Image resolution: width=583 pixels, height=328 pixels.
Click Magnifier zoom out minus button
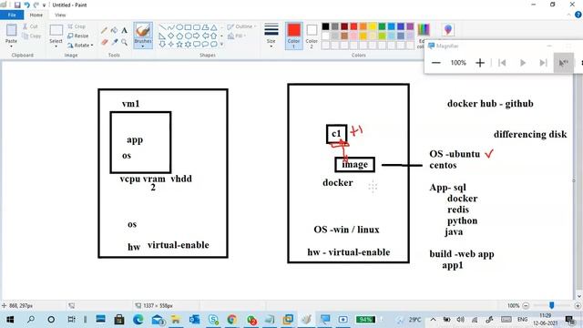[436, 63]
